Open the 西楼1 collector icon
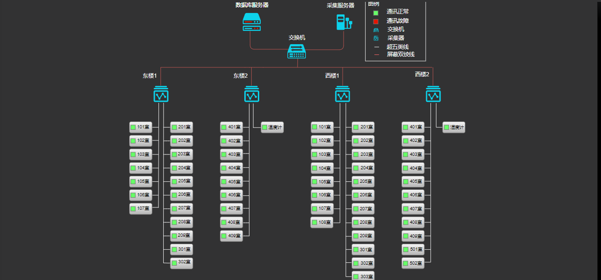601x280 pixels. tap(343, 94)
